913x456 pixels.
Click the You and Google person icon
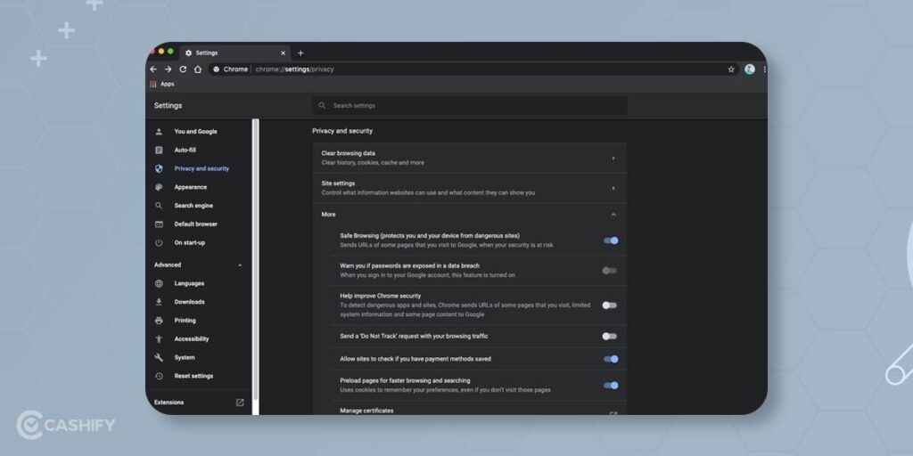[x=159, y=132]
